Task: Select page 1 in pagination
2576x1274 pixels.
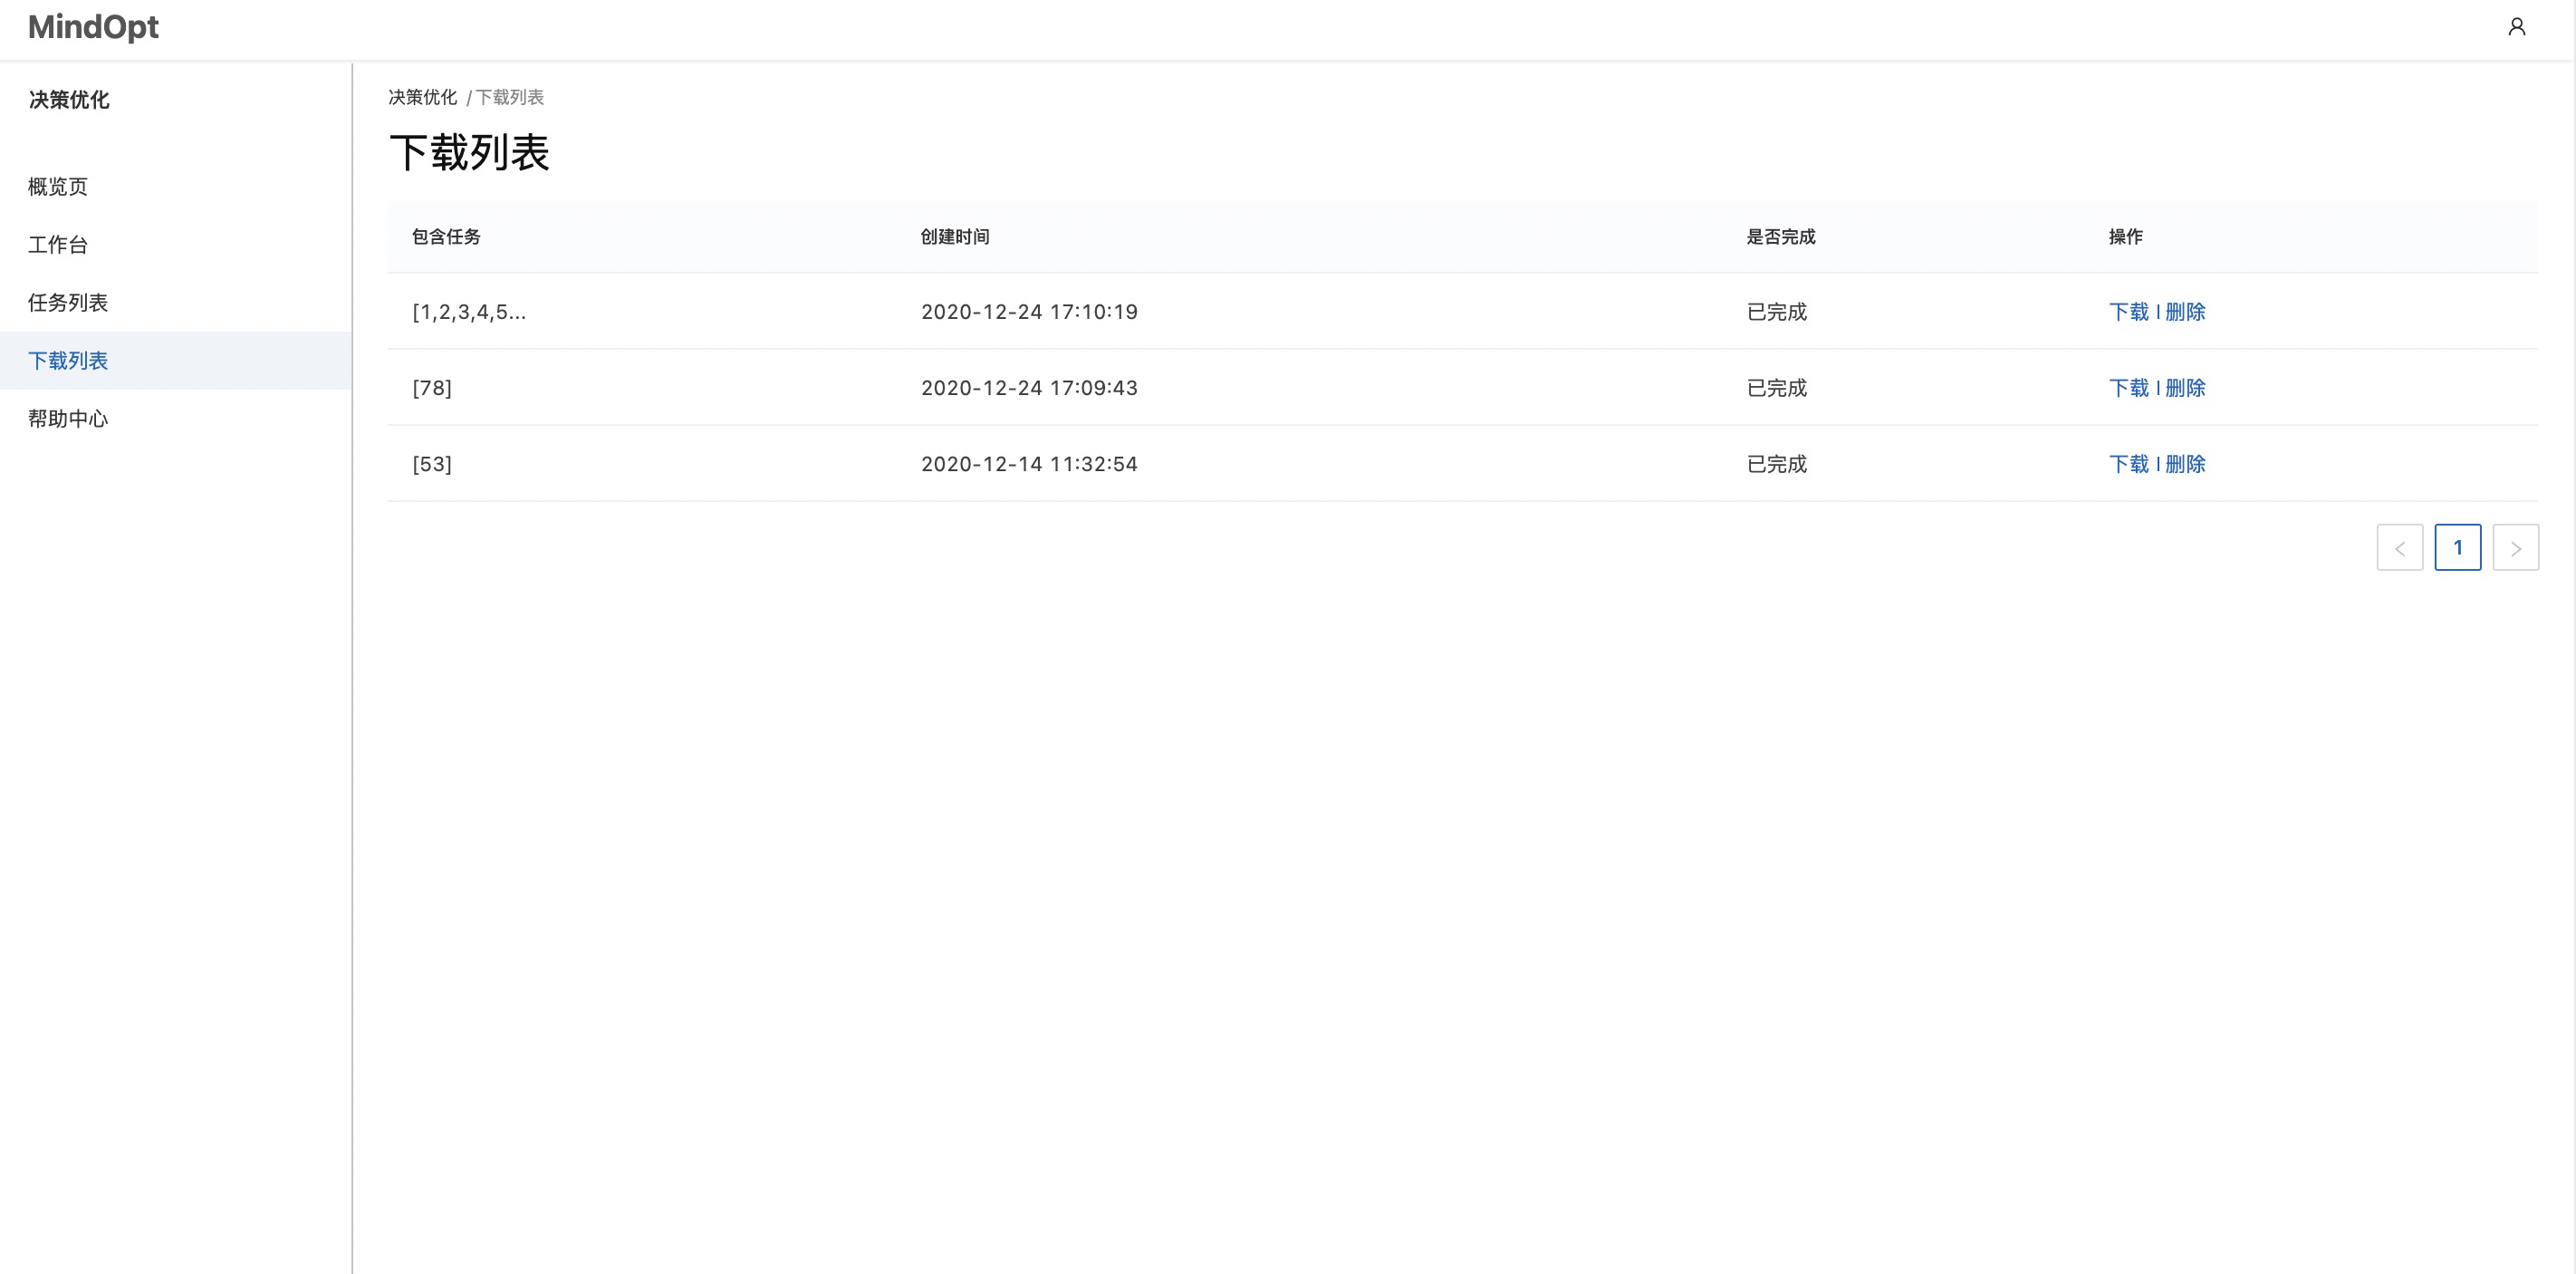Action: (x=2457, y=547)
